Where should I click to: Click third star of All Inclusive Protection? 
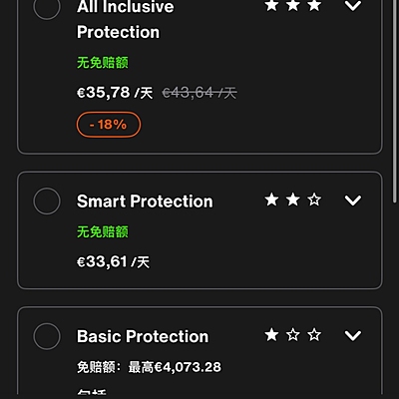pos(314,5)
